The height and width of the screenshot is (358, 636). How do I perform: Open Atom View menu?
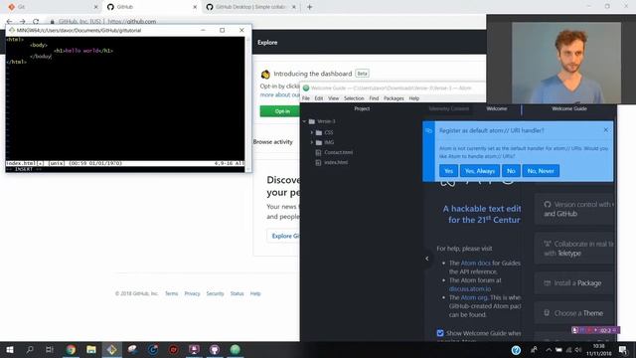334,98
